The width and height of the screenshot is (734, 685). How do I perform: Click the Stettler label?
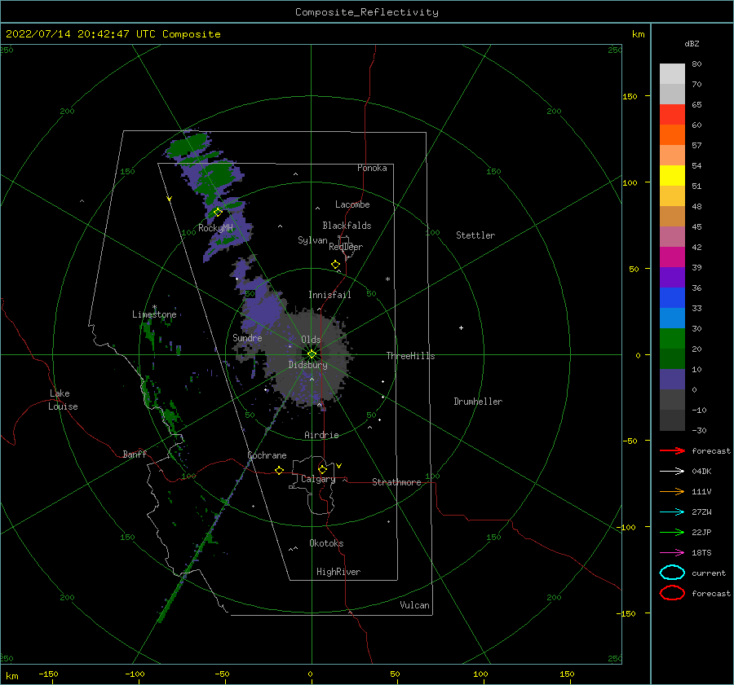pyautogui.click(x=475, y=235)
